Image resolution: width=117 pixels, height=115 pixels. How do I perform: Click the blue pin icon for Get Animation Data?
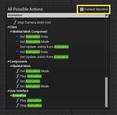17,37
